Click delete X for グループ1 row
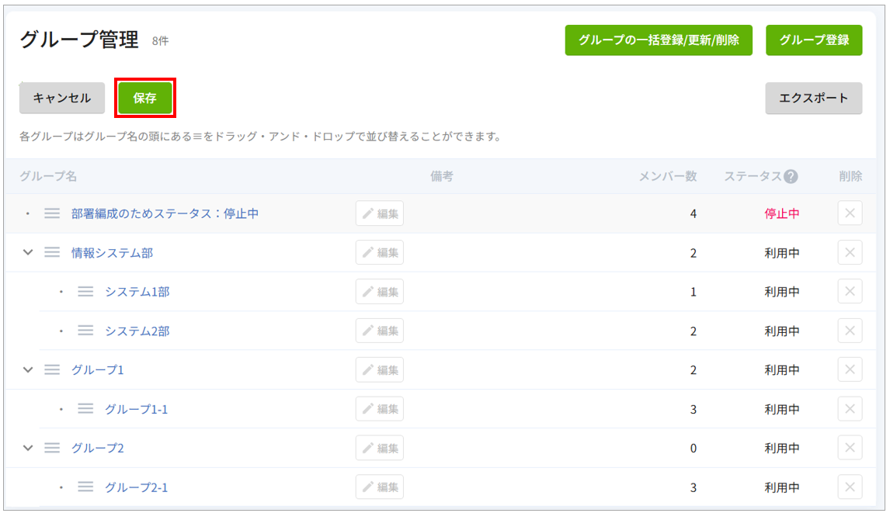 [x=850, y=369]
